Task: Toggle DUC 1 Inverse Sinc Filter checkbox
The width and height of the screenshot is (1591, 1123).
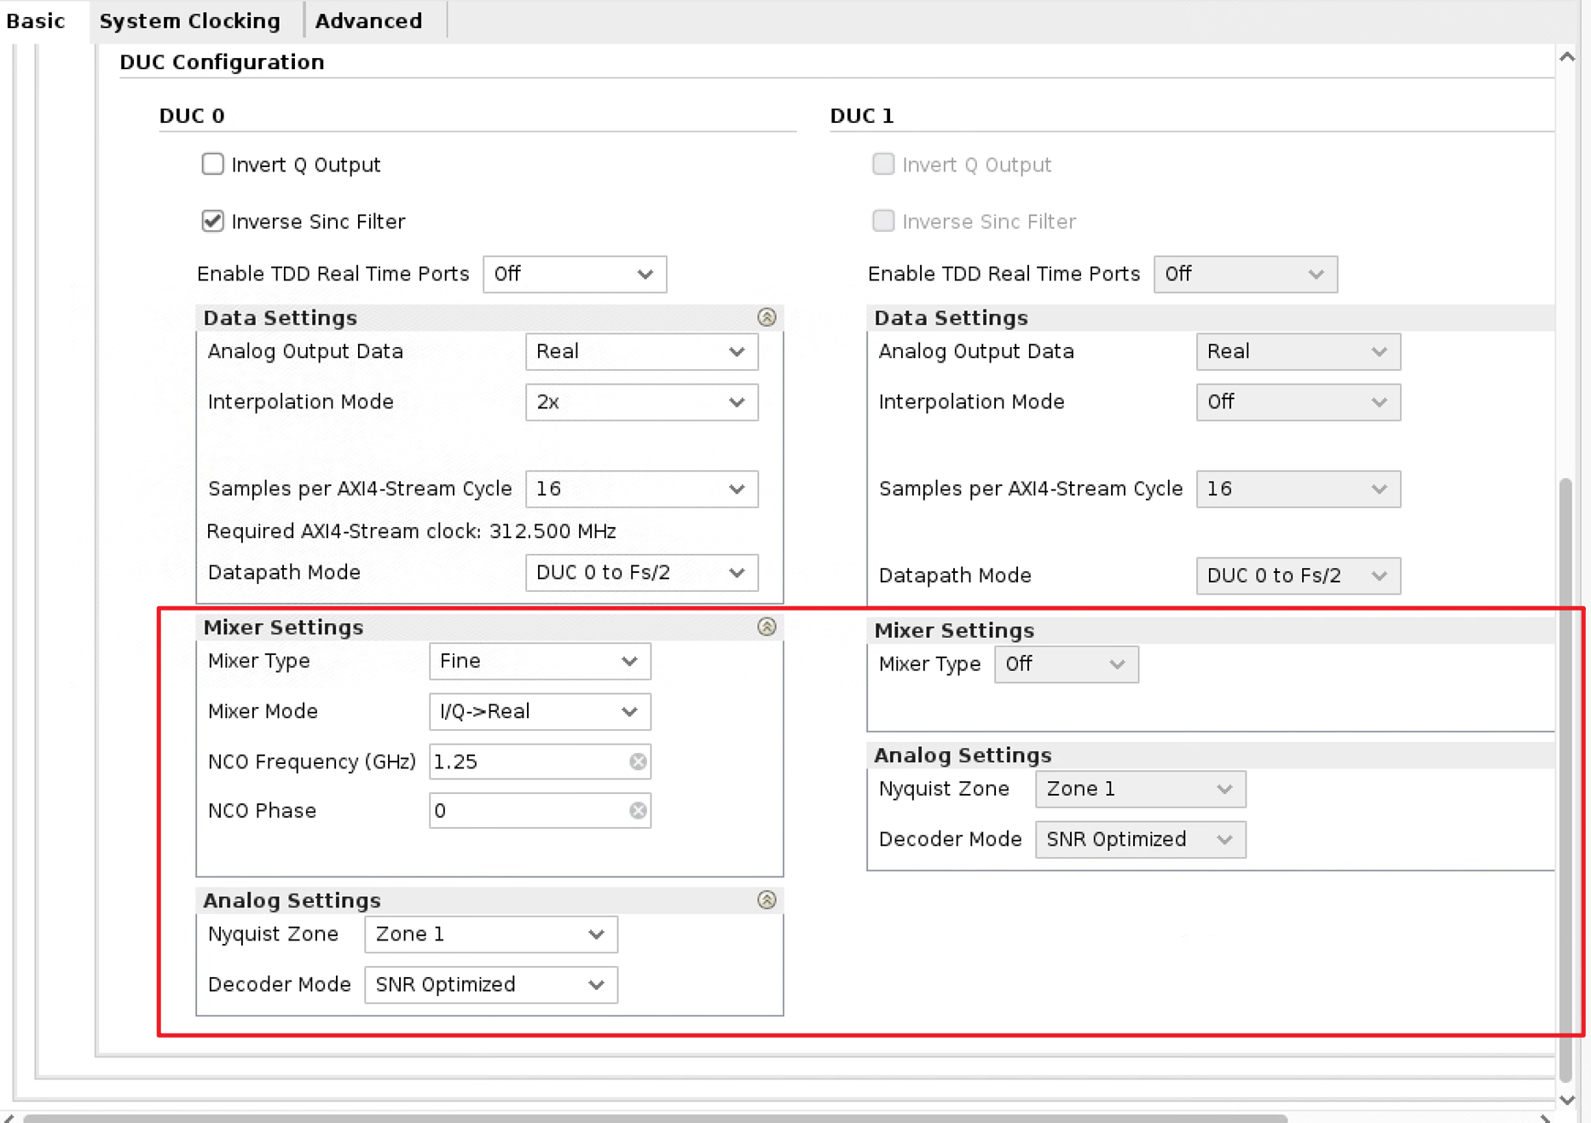Action: click(x=883, y=221)
